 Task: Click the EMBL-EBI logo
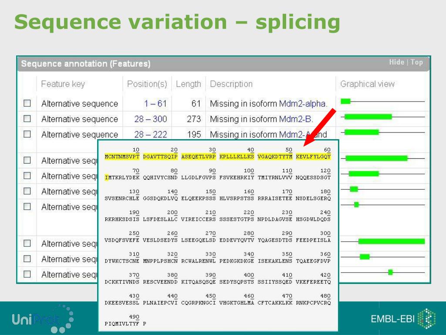403,318
